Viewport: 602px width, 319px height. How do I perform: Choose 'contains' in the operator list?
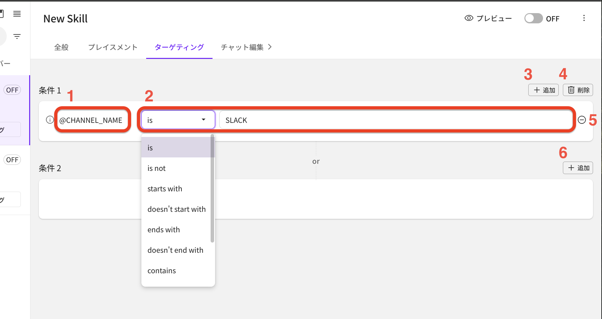162,271
